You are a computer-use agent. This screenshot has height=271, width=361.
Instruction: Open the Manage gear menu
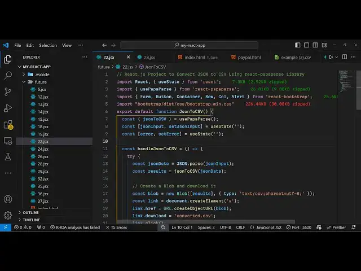(8, 215)
